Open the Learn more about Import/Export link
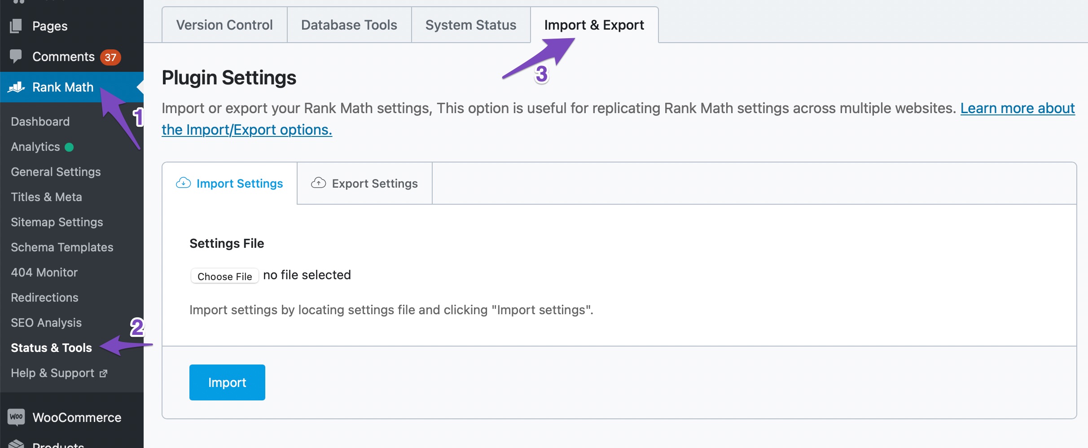Viewport: 1088px width, 448px height. point(1017,108)
